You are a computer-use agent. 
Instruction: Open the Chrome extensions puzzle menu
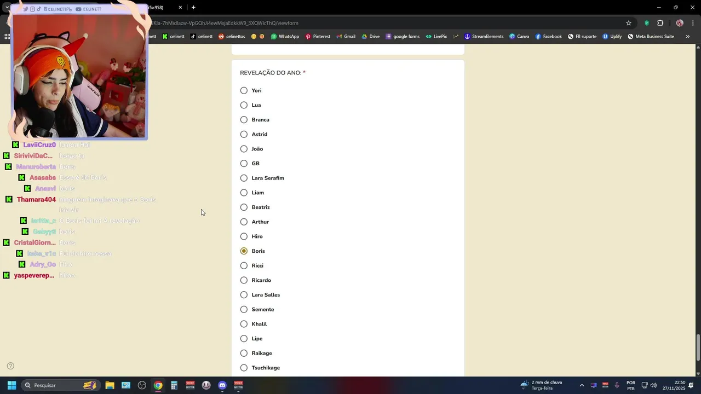pos(660,23)
